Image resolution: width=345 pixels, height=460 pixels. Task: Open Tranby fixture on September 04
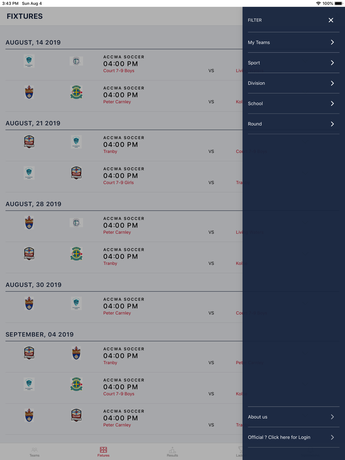click(124, 357)
